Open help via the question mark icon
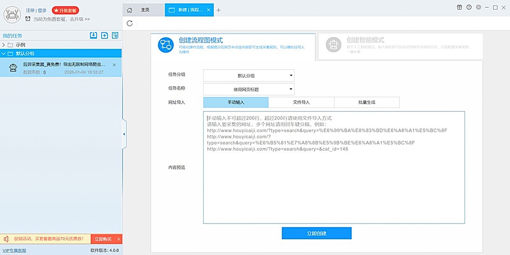The height and width of the screenshot is (255, 510). click(469, 7)
